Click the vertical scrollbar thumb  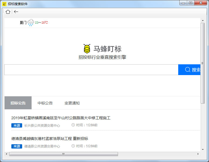[203, 63]
